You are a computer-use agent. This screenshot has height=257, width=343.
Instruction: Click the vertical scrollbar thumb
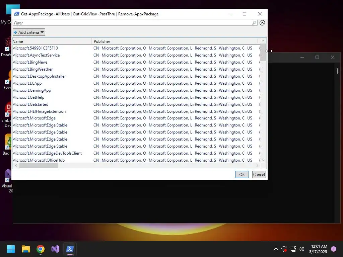(x=263, y=52)
